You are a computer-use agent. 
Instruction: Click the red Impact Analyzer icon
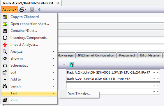5,45
